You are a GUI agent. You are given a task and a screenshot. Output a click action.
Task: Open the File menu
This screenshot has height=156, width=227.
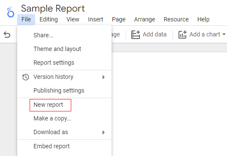(26, 20)
